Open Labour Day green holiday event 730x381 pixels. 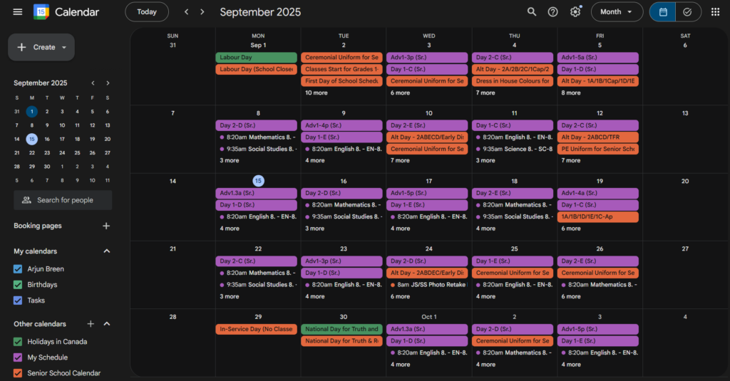point(256,57)
